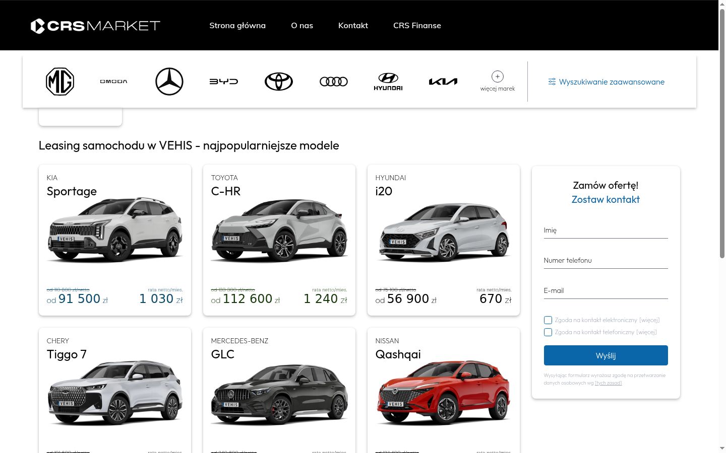Click the advanced search filter sliders icon
Viewport: 726px width, 453px height.
click(x=552, y=82)
